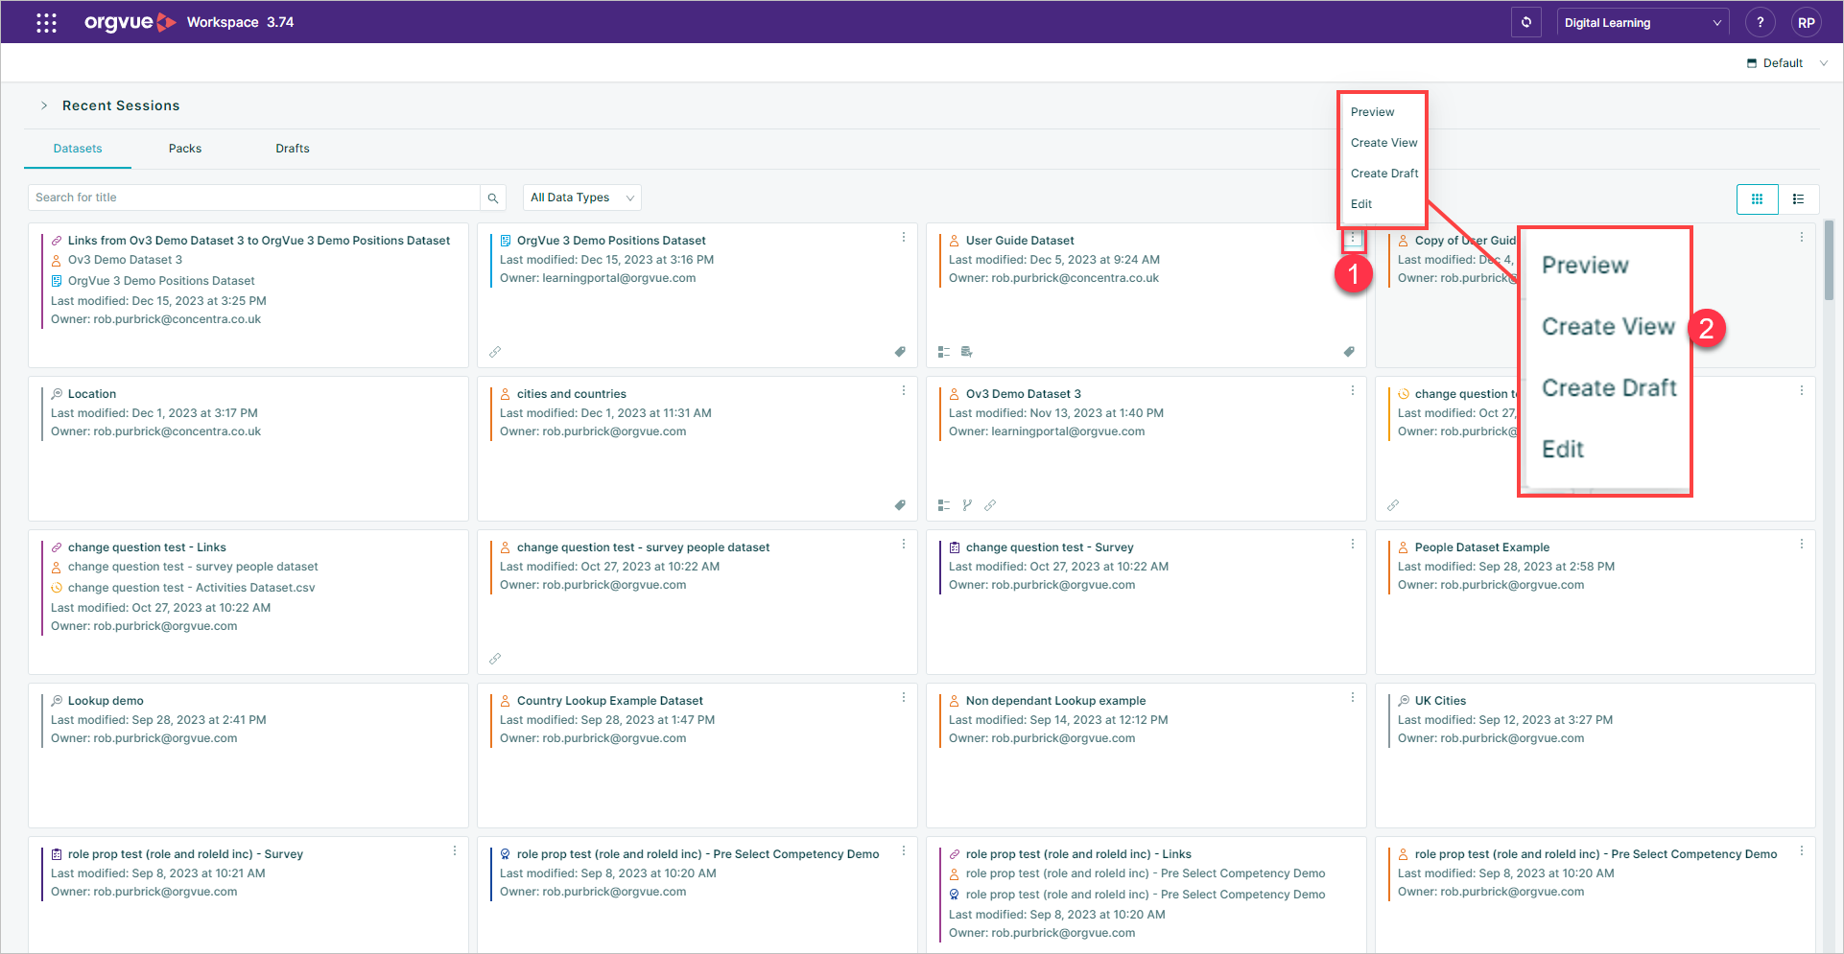Open the Location dataset title
This screenshot has height=954, width=1844.
92,394
